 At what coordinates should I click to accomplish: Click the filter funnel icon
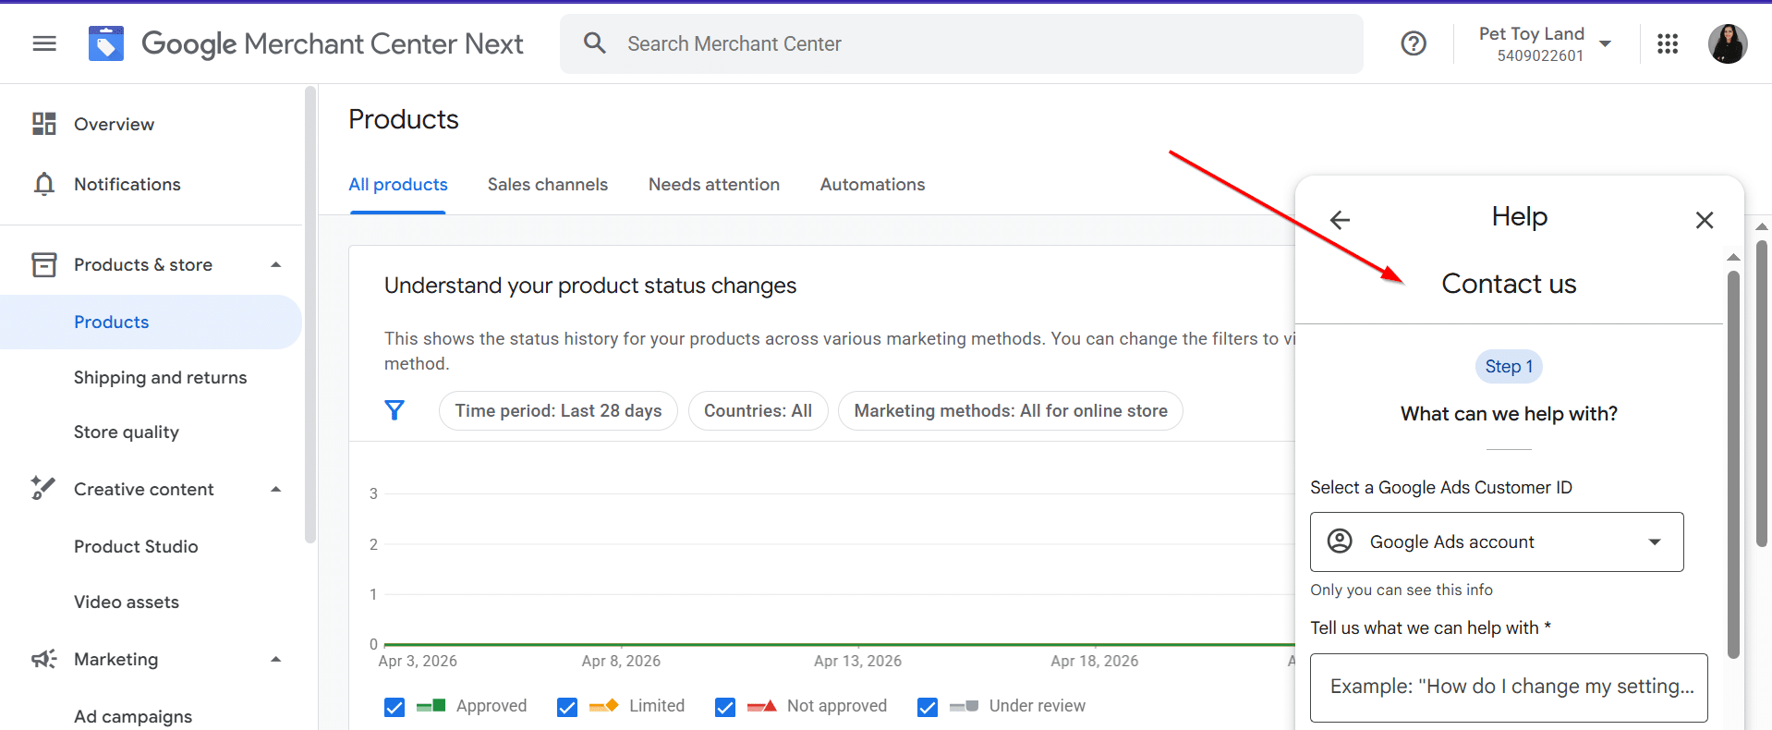click(394, 410)
